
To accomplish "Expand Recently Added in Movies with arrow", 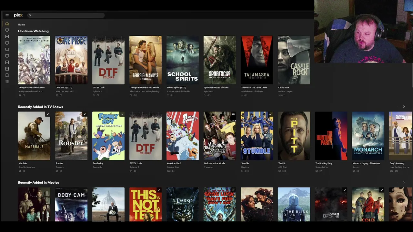I will click(404, 182).
